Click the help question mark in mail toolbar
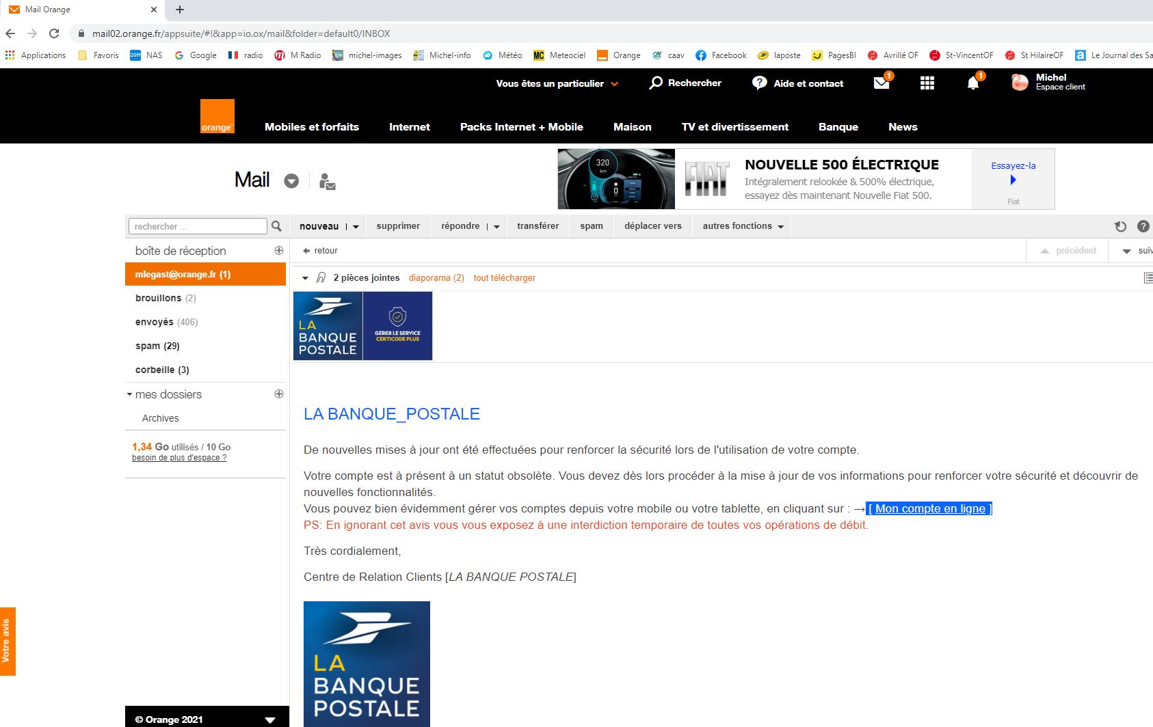 tap(1143, 226)
